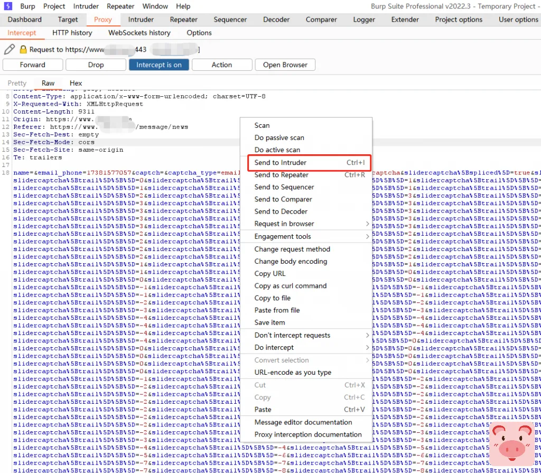Open the User options tab

point(518,20)
